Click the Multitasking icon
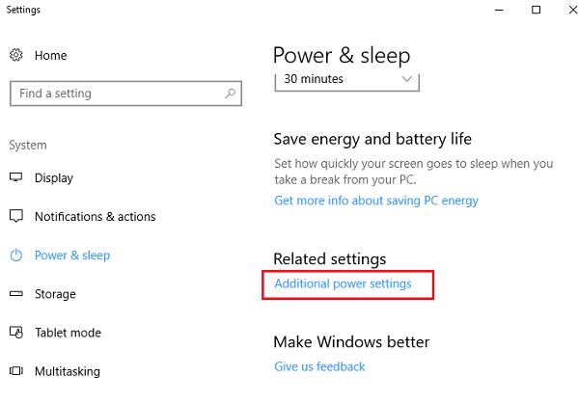Image resolution: width=579 pixels, height=403 pixels. [16, 371]
